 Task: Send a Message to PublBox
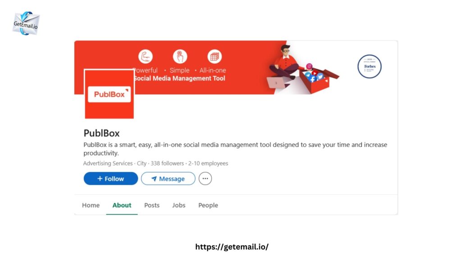pyautogui.click(x=168, y=179)
